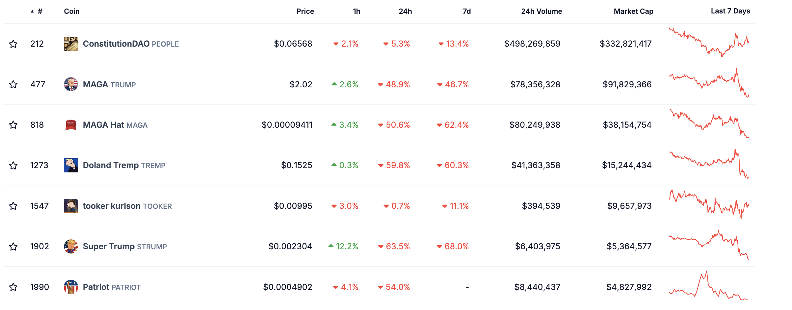Click the 24h Volume column header

coord(541,11)
